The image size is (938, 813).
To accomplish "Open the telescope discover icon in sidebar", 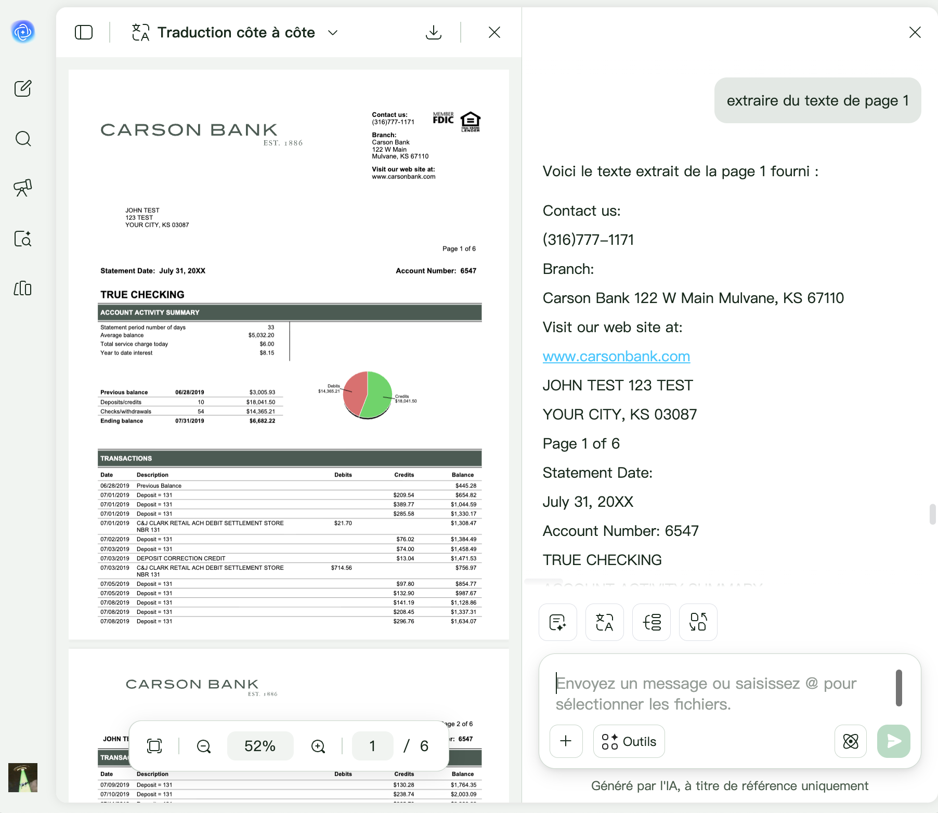I will (x=23, y=188).
